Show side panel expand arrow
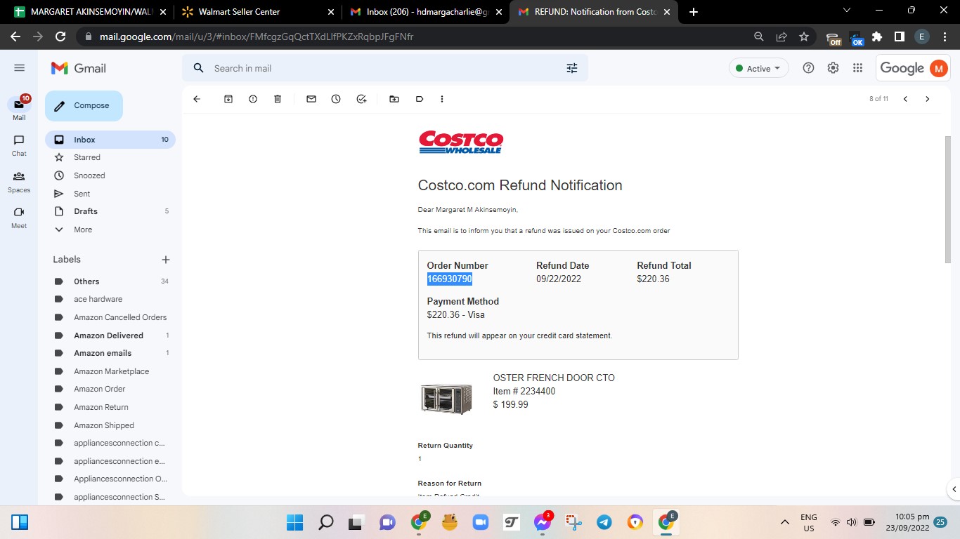Viewport: 960px width, 539px height. pos(954,489)
